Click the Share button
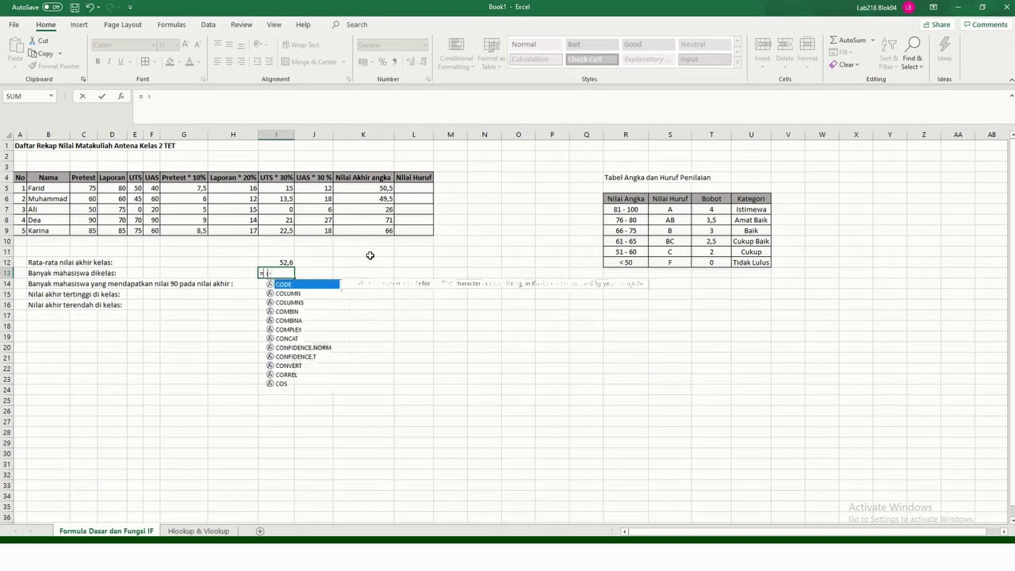This screenshot has height=571, width=1015. pos(936,25)
